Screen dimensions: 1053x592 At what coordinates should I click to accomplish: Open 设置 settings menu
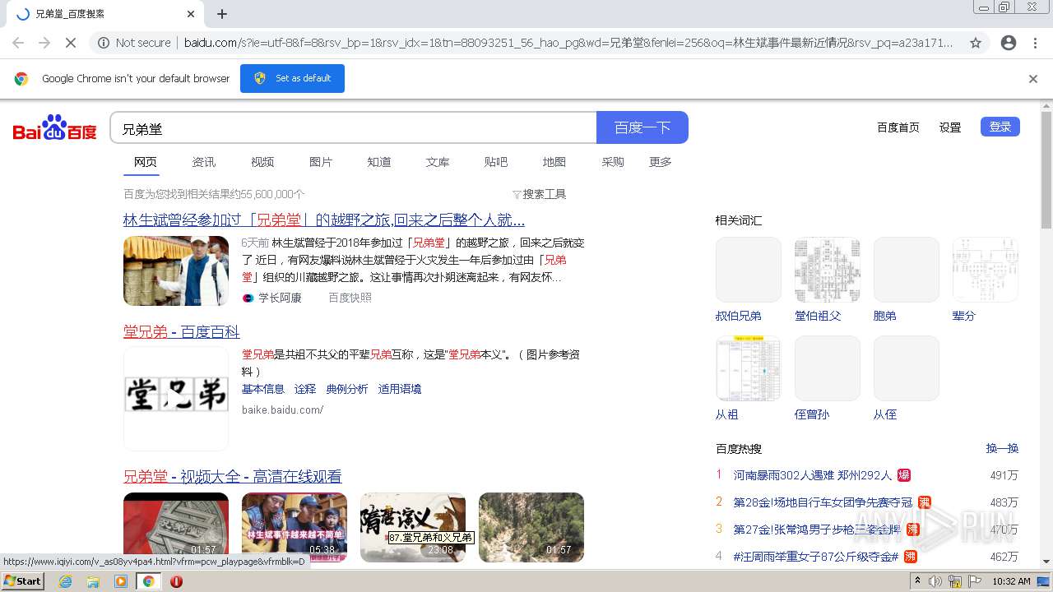tap(950, 127)
